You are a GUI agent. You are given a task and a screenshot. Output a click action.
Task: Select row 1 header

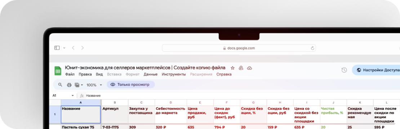tap(55, 115)
